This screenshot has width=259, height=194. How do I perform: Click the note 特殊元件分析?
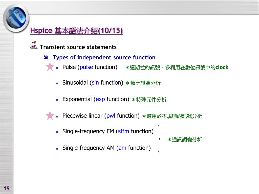(149, 100)
